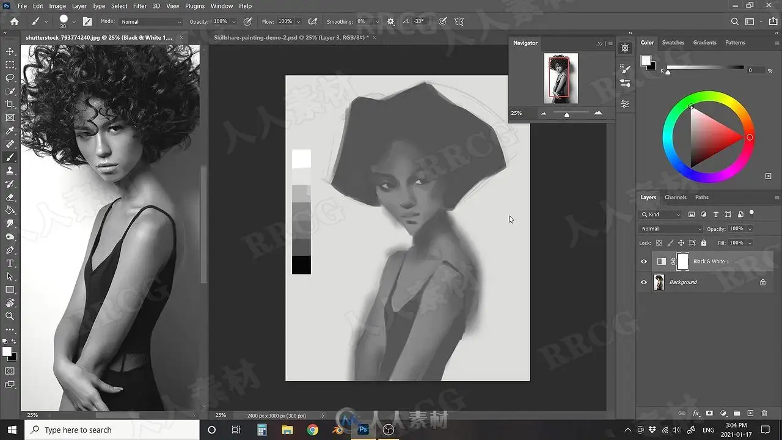The image size is (782, 440).
Task: Open the Filter menu
Action: 140,5
